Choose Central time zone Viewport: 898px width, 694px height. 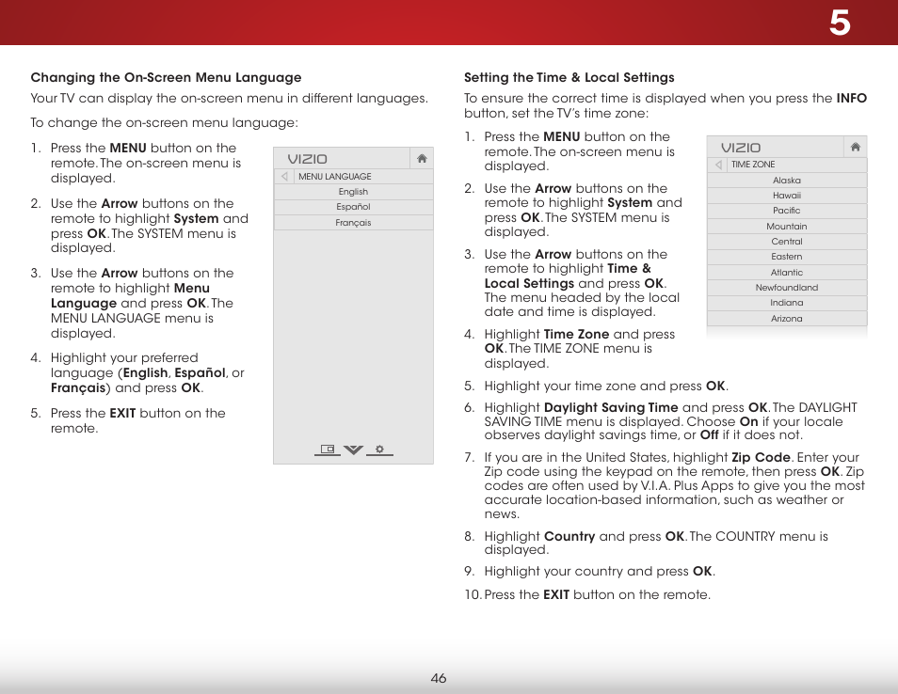(787, 242)
